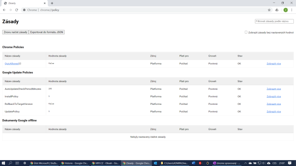Open a new browser tab
The image size is (296, 166).
(x=52, y=3)
